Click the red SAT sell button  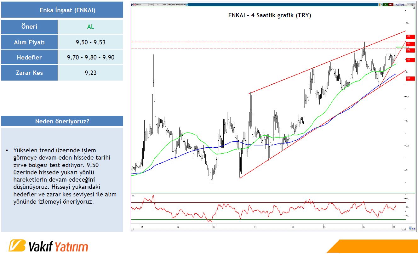391,5
